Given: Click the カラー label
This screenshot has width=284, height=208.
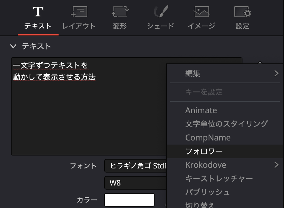Looking at the screenshot, I should (87, 200).
